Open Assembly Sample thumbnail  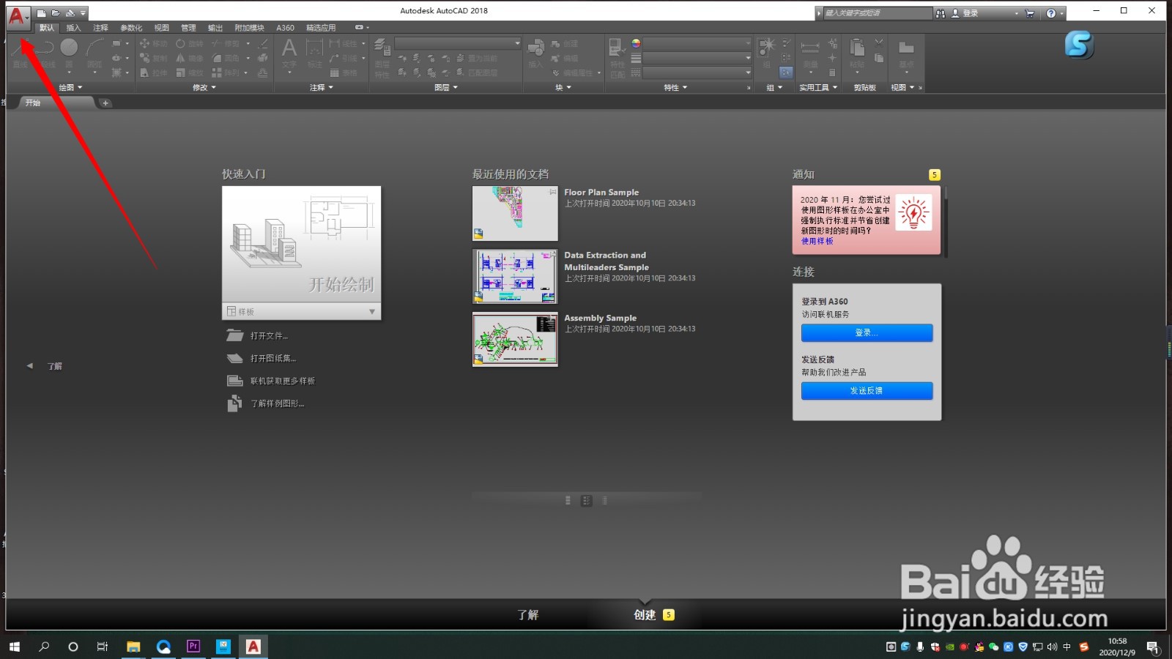click(515, 339)
